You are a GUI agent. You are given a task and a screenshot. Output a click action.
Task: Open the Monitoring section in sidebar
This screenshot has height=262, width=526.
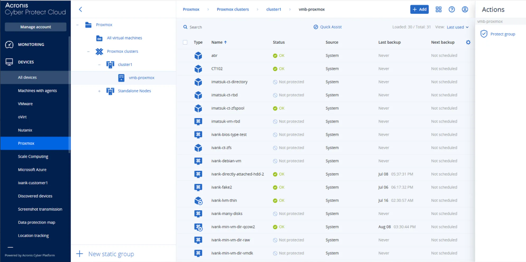(31, 45)
